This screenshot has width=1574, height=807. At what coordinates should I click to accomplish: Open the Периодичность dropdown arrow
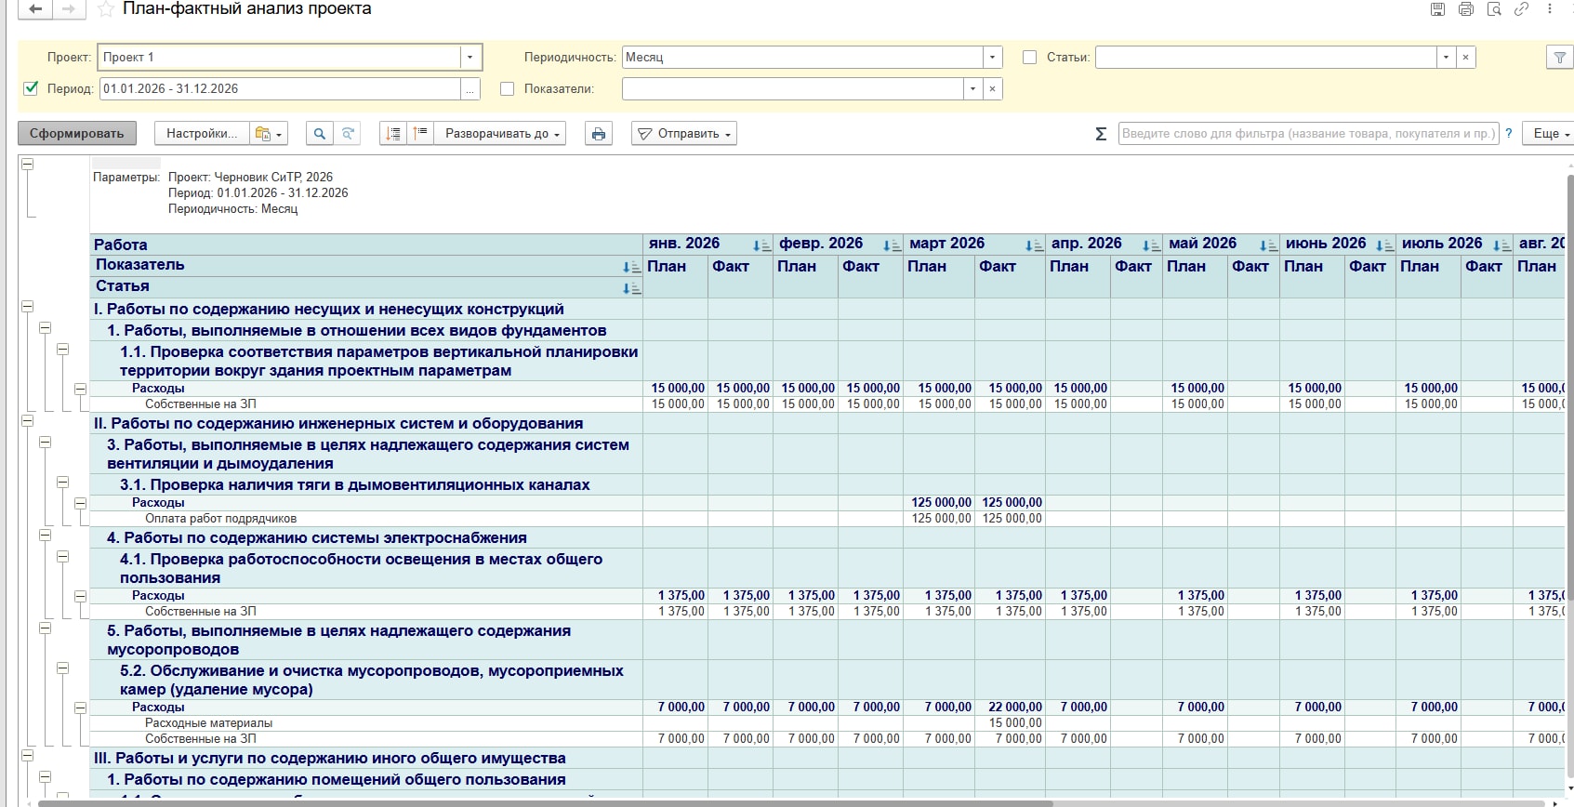[x=993, y=58]
